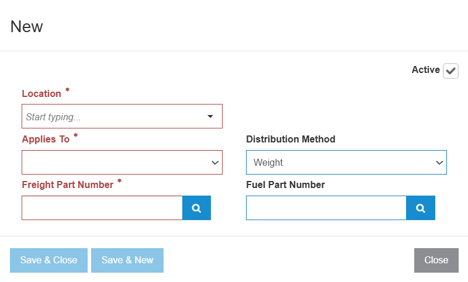The height and width of the screenshot is (282, 468).
Task: Click the Active label text
Action: pyautogui.click(x=426, y=70)
